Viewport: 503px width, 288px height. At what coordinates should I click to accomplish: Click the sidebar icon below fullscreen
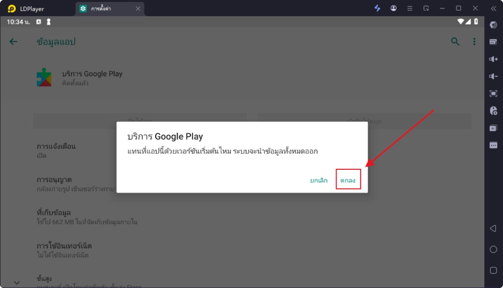click(x=493, y=111)
